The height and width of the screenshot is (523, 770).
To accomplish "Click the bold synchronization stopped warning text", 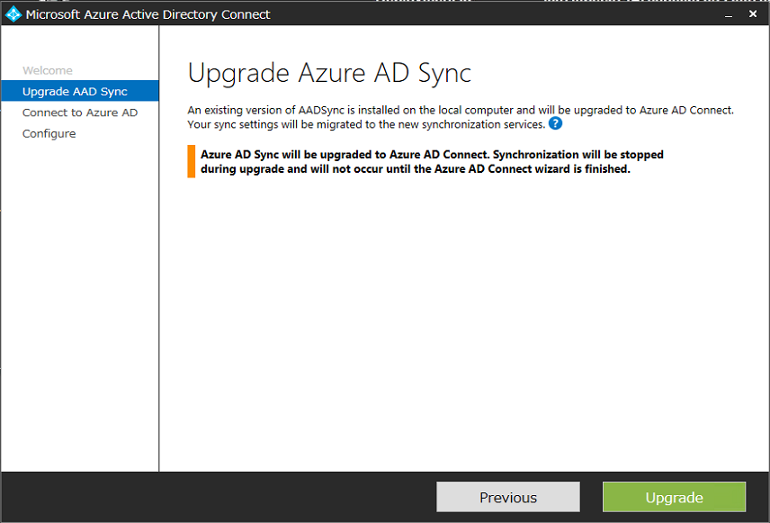I will pyautogui.click(x=432, y=162).
